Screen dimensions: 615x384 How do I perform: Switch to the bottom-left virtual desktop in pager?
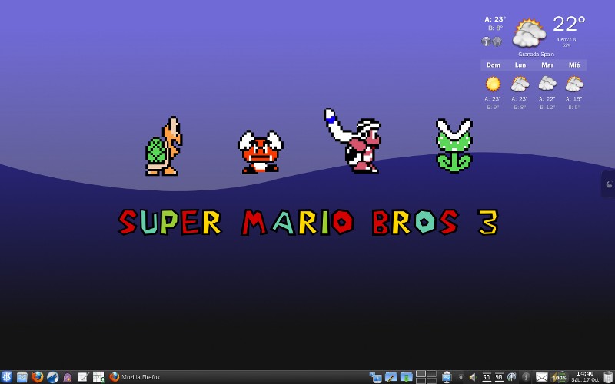[421, 380]
